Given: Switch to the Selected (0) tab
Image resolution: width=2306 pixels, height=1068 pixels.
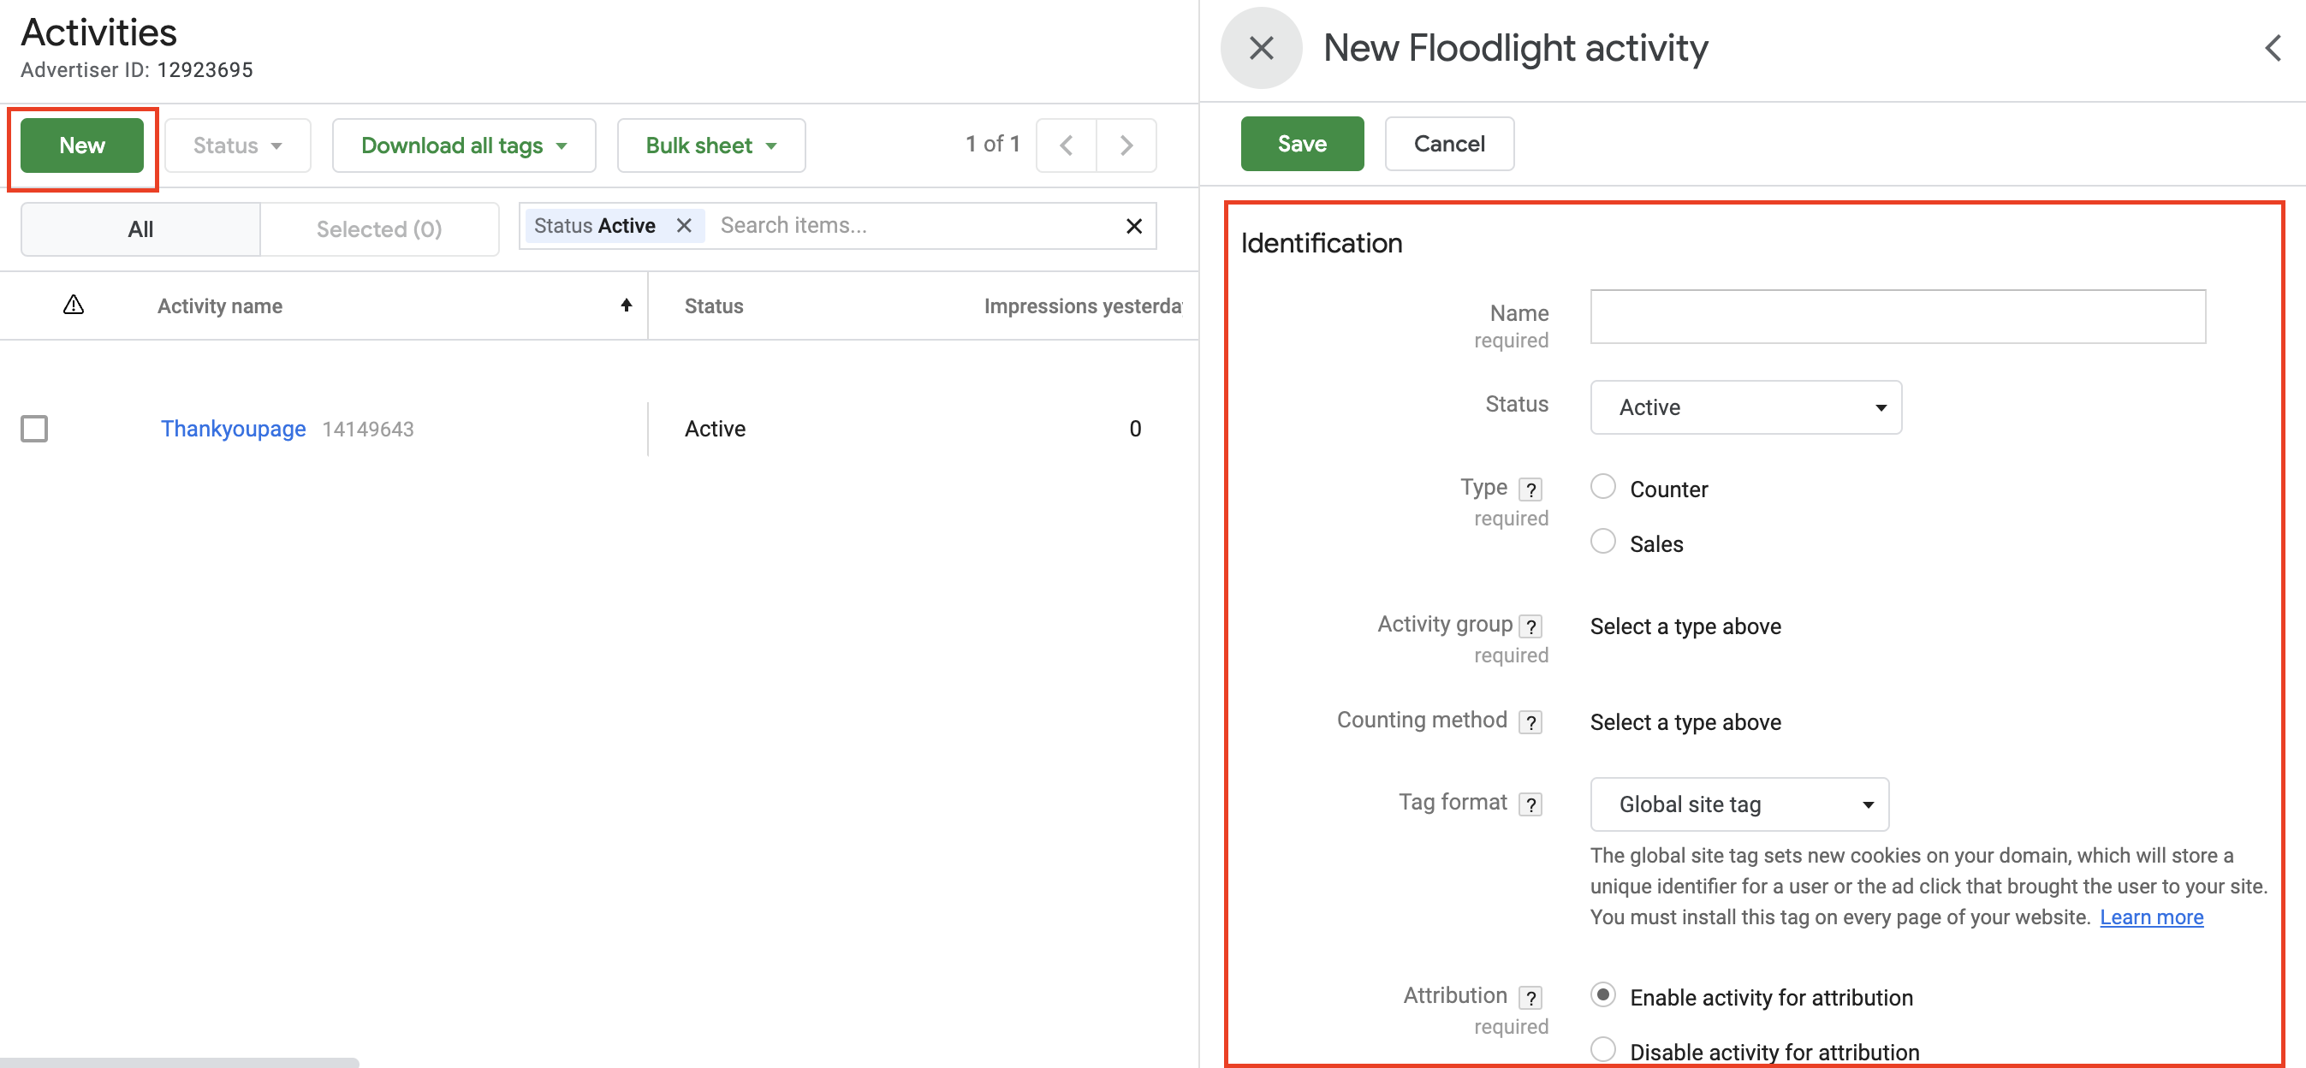Looking at the screenshot, I should point(378,229).
